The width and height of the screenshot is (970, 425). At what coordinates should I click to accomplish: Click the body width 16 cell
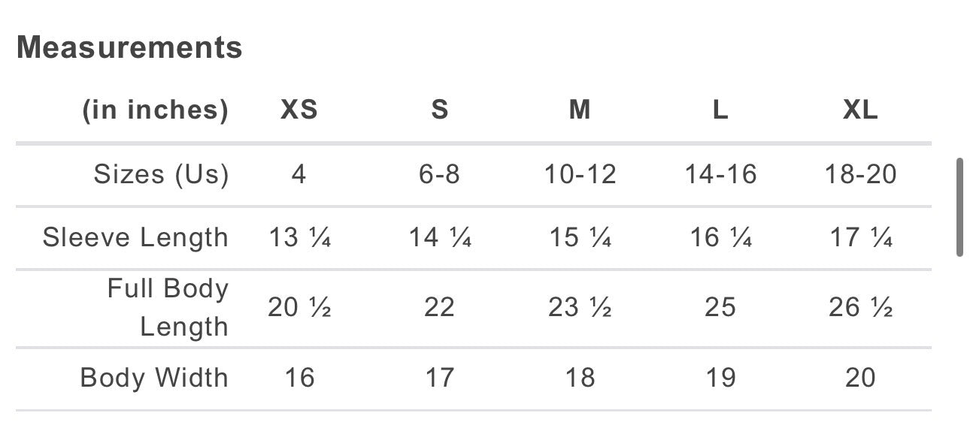299,377
